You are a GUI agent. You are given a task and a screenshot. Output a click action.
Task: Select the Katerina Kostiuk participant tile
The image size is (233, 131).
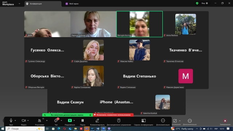(163, 102)
